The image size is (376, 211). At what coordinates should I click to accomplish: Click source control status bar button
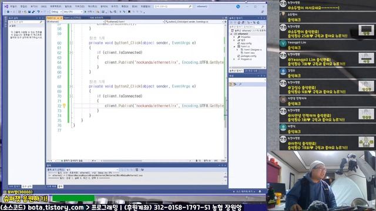coord(245,192)
